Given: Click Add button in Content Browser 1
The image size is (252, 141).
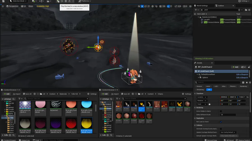Looking at the screenshot, I should [x=7, y=94].
